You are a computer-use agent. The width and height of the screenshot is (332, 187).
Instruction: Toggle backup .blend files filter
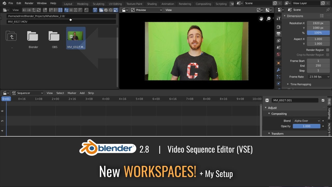110,10
